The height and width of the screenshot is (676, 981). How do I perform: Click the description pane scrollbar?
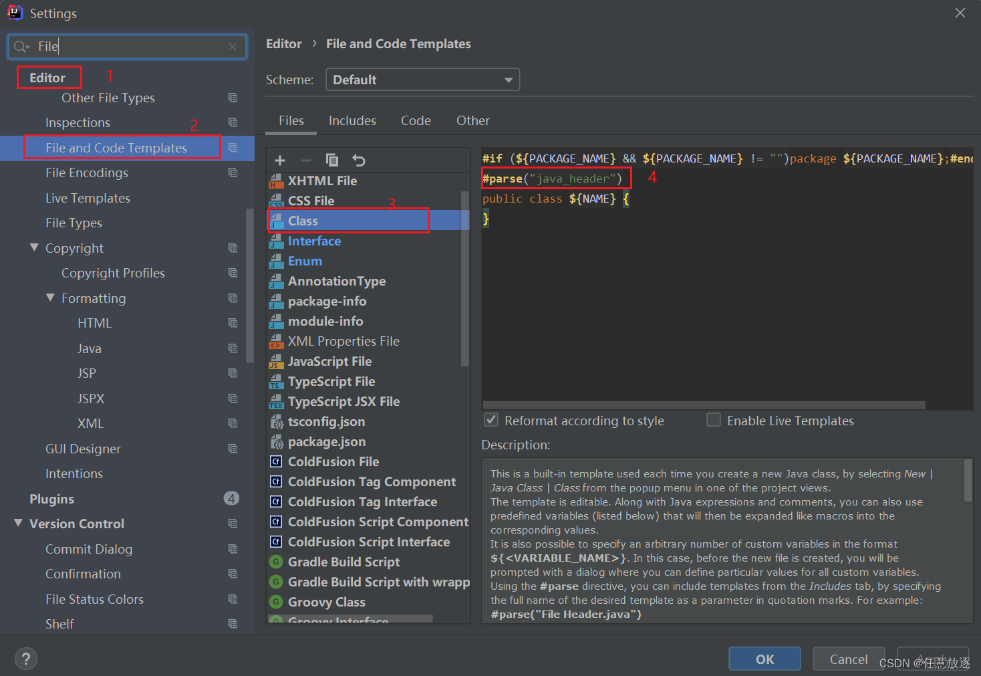968,480
